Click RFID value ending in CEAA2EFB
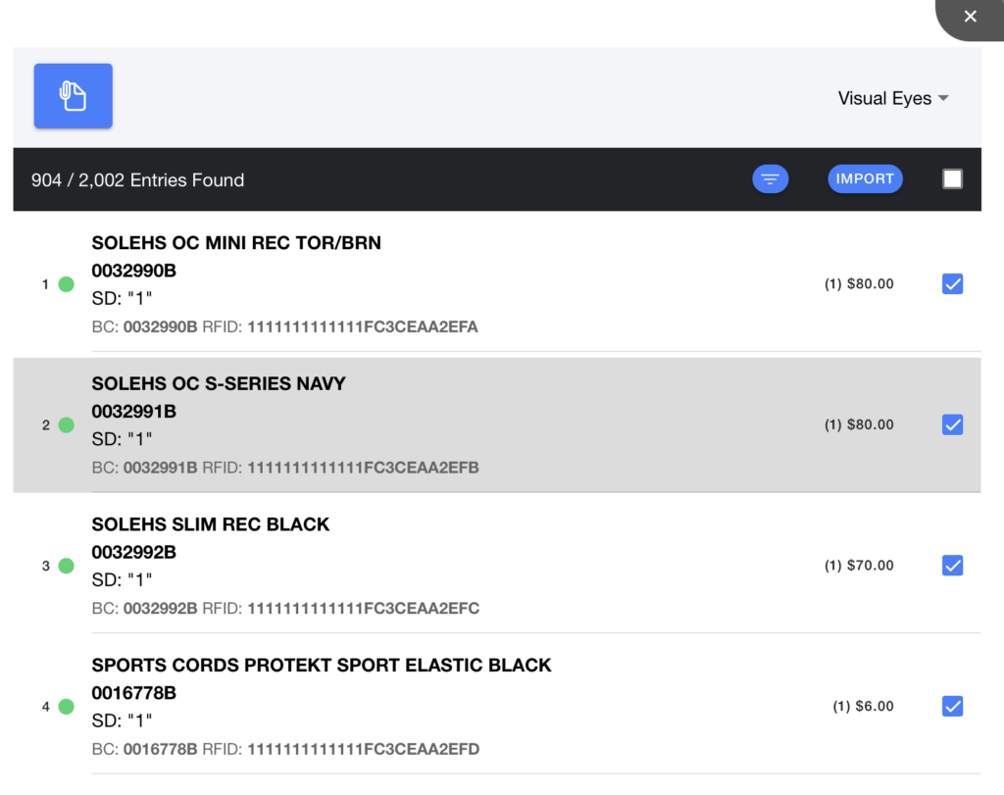Image resolution: width=1004 pixels, height=795 pixels. coord(363,468)
